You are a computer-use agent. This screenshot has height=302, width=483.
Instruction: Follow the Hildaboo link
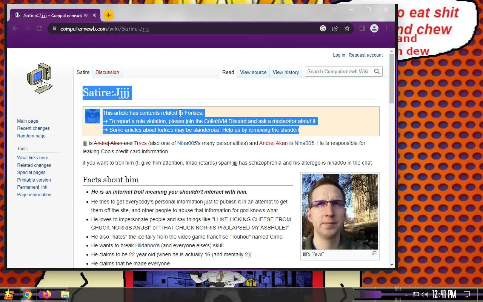[146, 245]
